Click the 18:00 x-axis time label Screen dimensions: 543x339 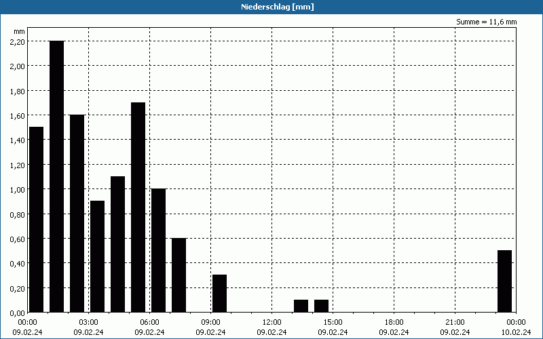(394, 323)
